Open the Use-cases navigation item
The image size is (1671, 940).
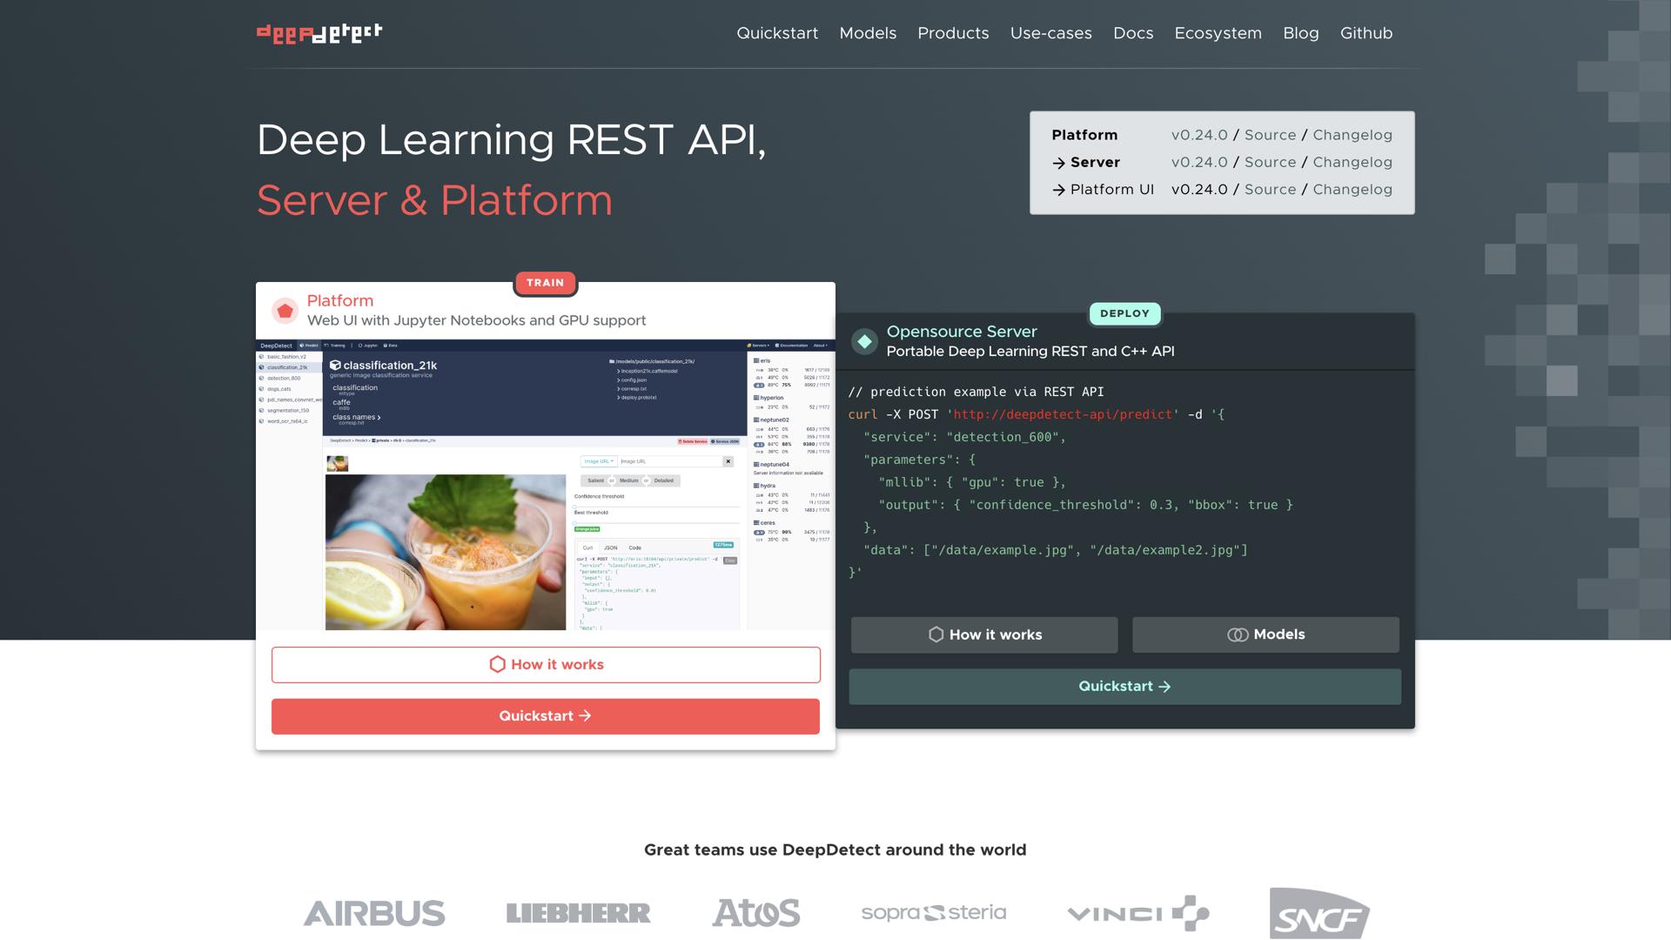[1050, 33]
